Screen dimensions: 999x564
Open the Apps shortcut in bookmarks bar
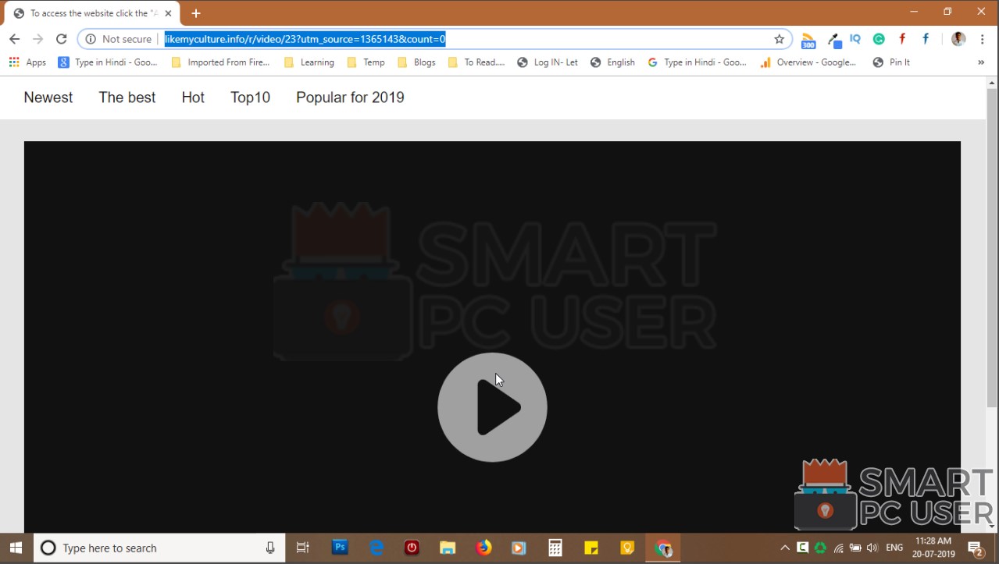pos(27,62)
